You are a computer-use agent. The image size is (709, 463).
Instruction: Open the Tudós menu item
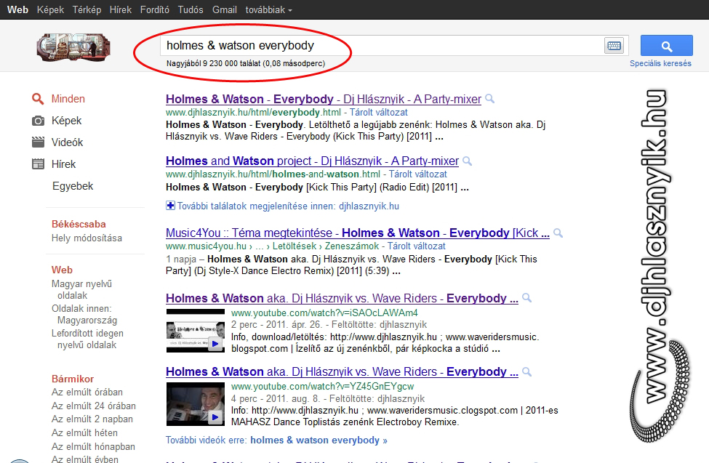click(x=191, y=9)
